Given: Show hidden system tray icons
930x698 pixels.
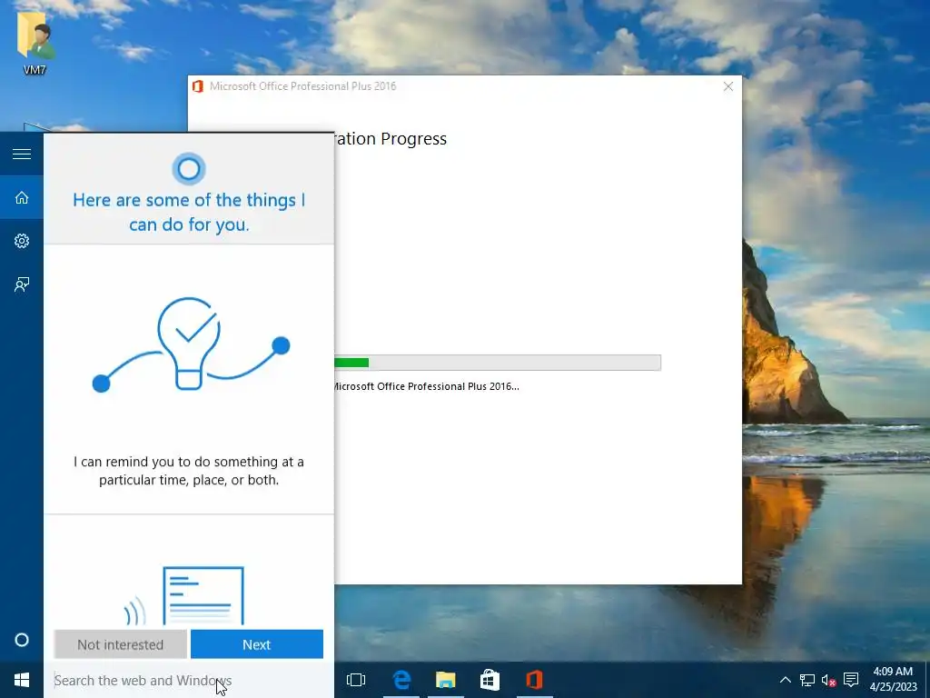Looking at the screenshot, I should tap(785, 680).
